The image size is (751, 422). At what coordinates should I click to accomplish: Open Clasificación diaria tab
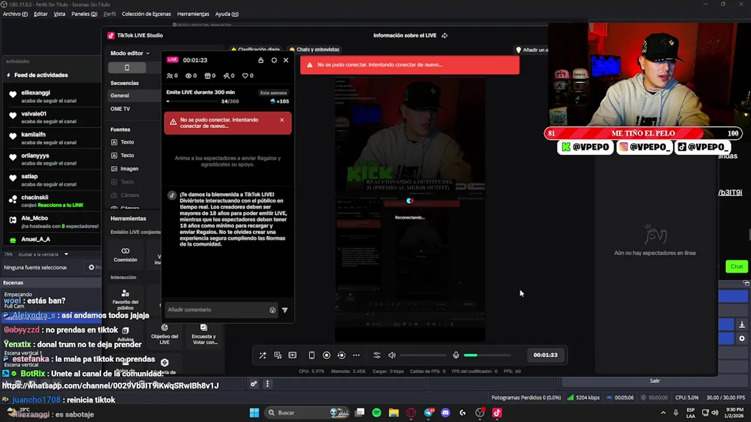pyautogui.click(x=256, y=50)
